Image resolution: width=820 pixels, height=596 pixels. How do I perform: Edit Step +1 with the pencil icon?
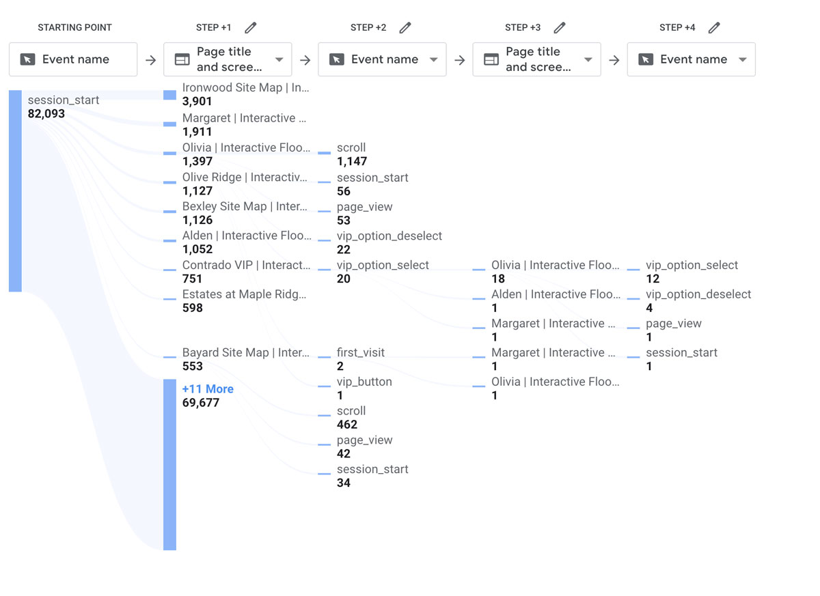pos(251,27)
